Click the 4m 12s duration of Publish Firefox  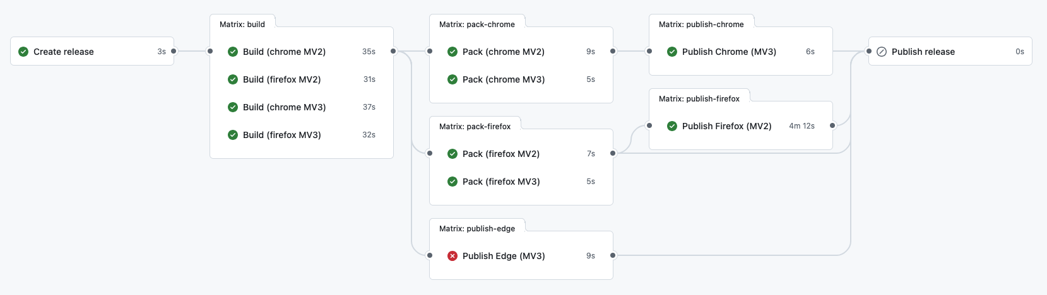(x=802, y=126)
